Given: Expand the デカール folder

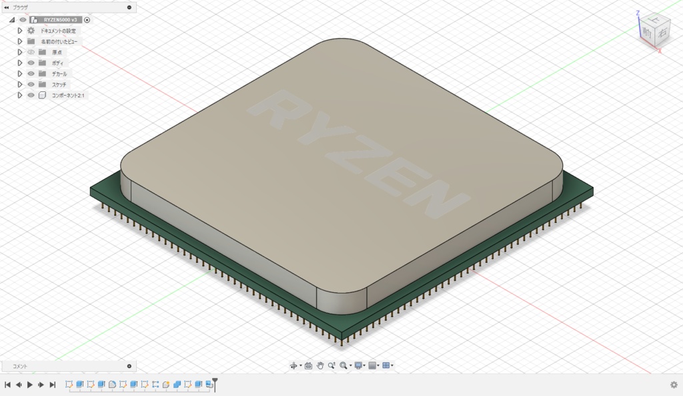Looking at the screenshot, I should pos(19,74).
